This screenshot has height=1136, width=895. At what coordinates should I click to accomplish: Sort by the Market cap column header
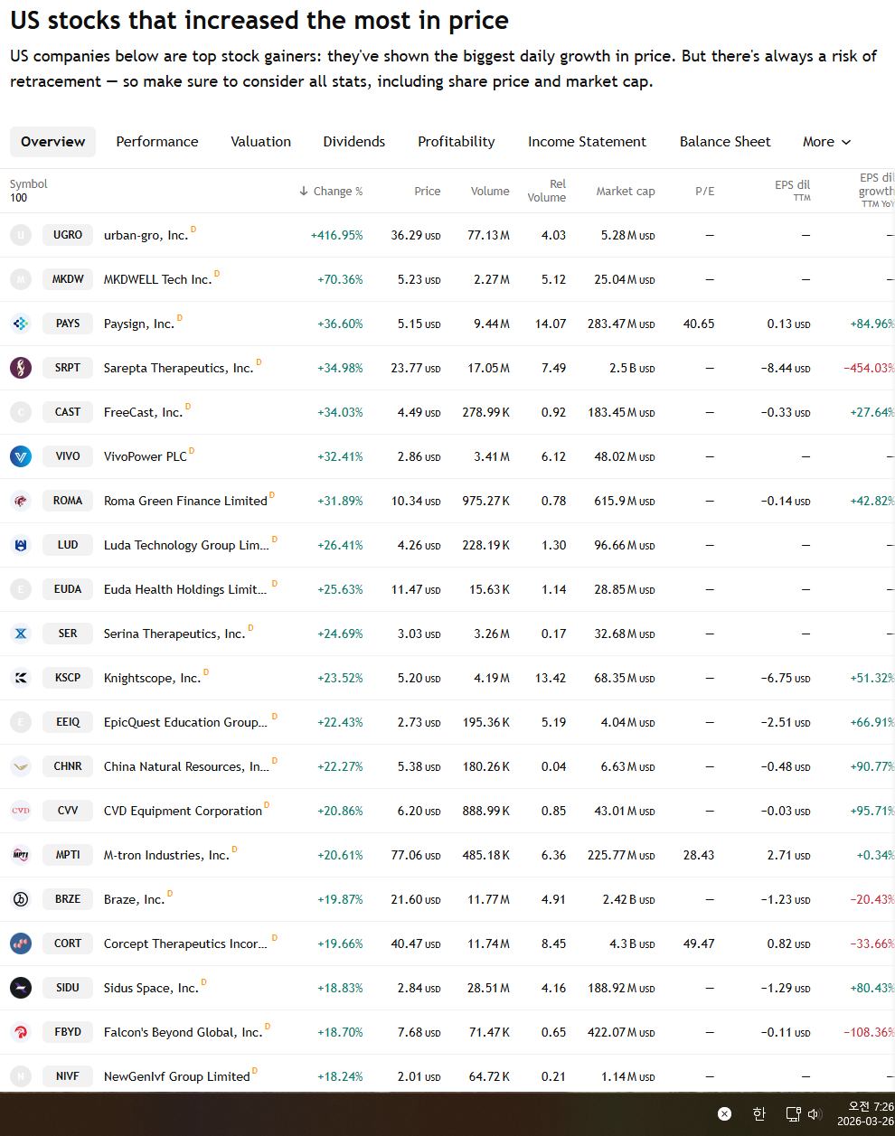point(626,192)
